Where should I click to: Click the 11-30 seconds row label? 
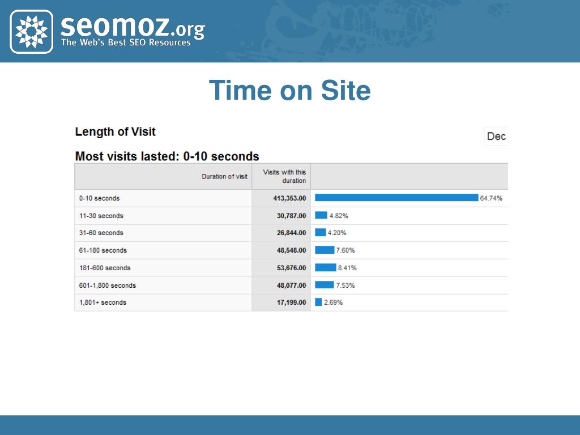click(101, 216)
